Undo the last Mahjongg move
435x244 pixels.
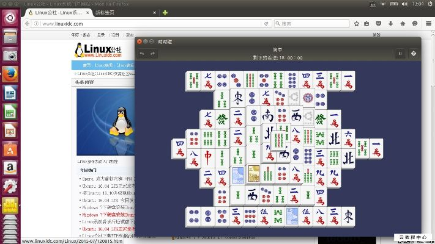142,54
